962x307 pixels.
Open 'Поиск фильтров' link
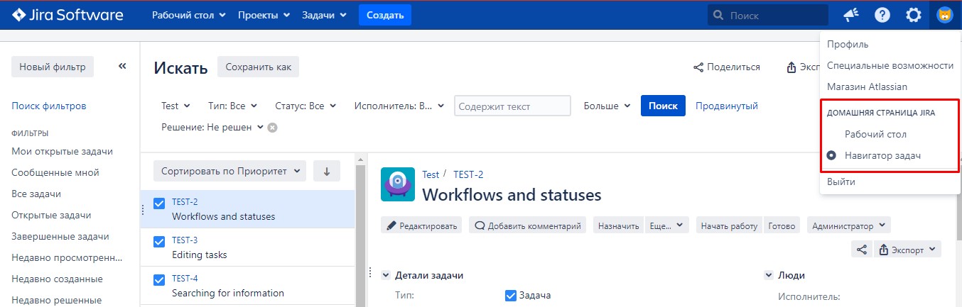49,106
